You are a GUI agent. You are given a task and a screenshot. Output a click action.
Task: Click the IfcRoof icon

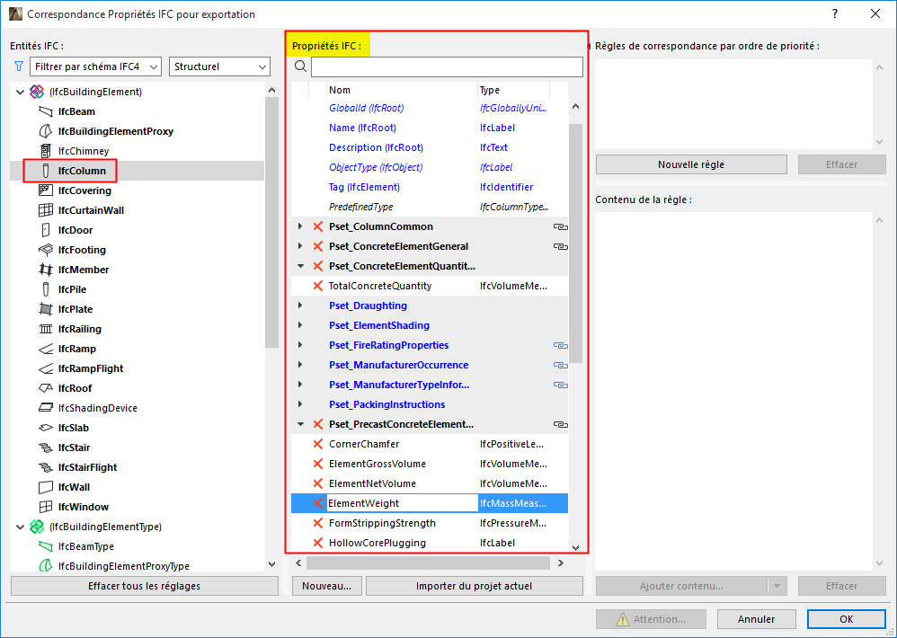46,388
